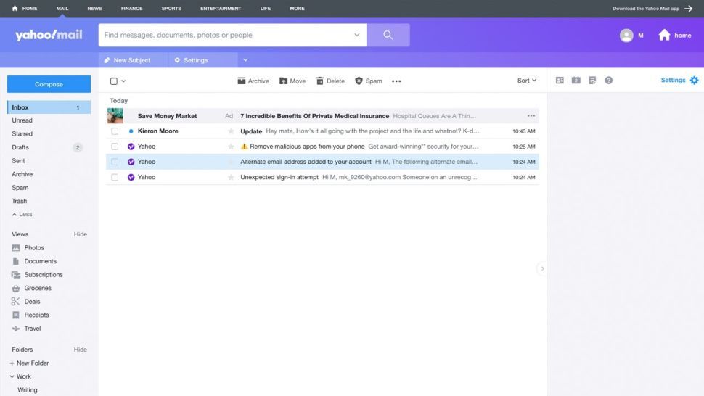Open the calendar icon in right panel
The width and height of the screenshot is (704, 396).
tap(576, 81)
